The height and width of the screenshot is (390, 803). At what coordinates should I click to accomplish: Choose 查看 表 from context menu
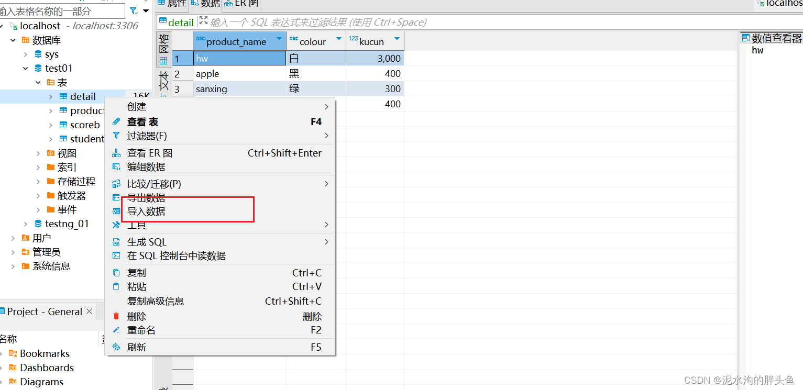[x=220, y=122]
